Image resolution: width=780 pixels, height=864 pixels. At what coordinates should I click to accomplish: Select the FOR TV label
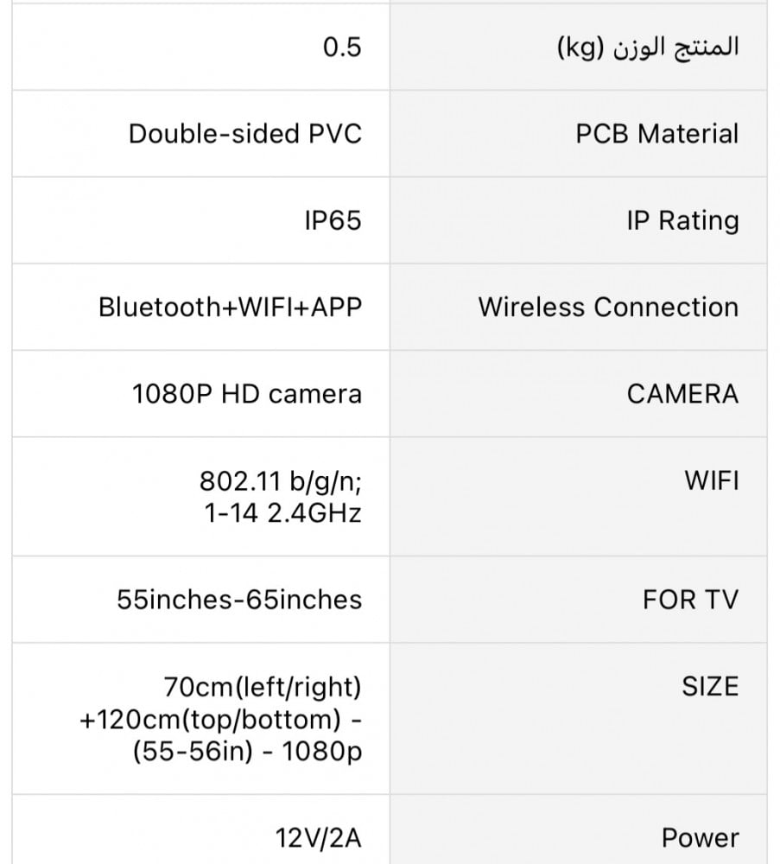pos(690,600)
